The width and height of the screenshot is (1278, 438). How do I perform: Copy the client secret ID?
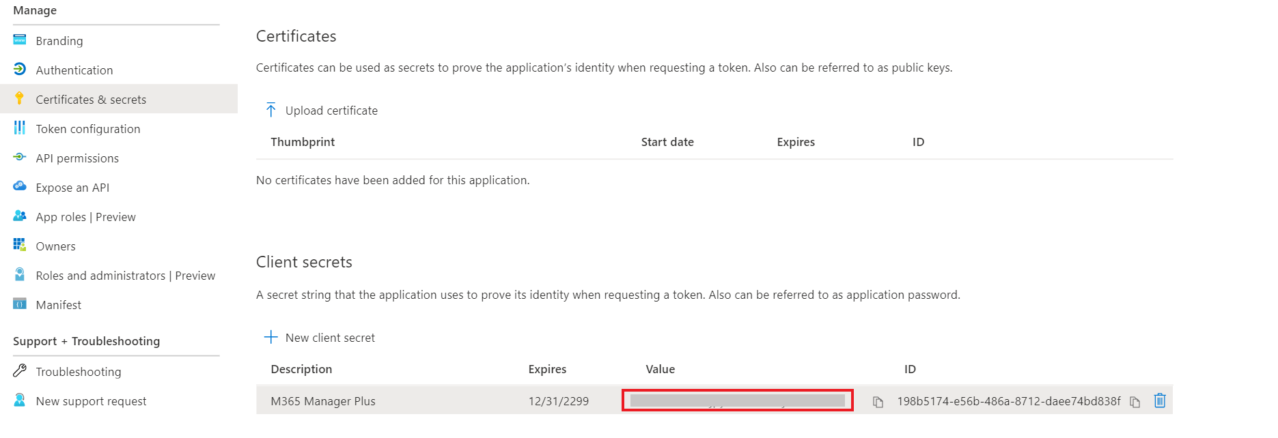(1135, 402)
